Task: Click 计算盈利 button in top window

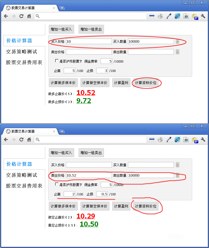Action: [x=121, y=83]
